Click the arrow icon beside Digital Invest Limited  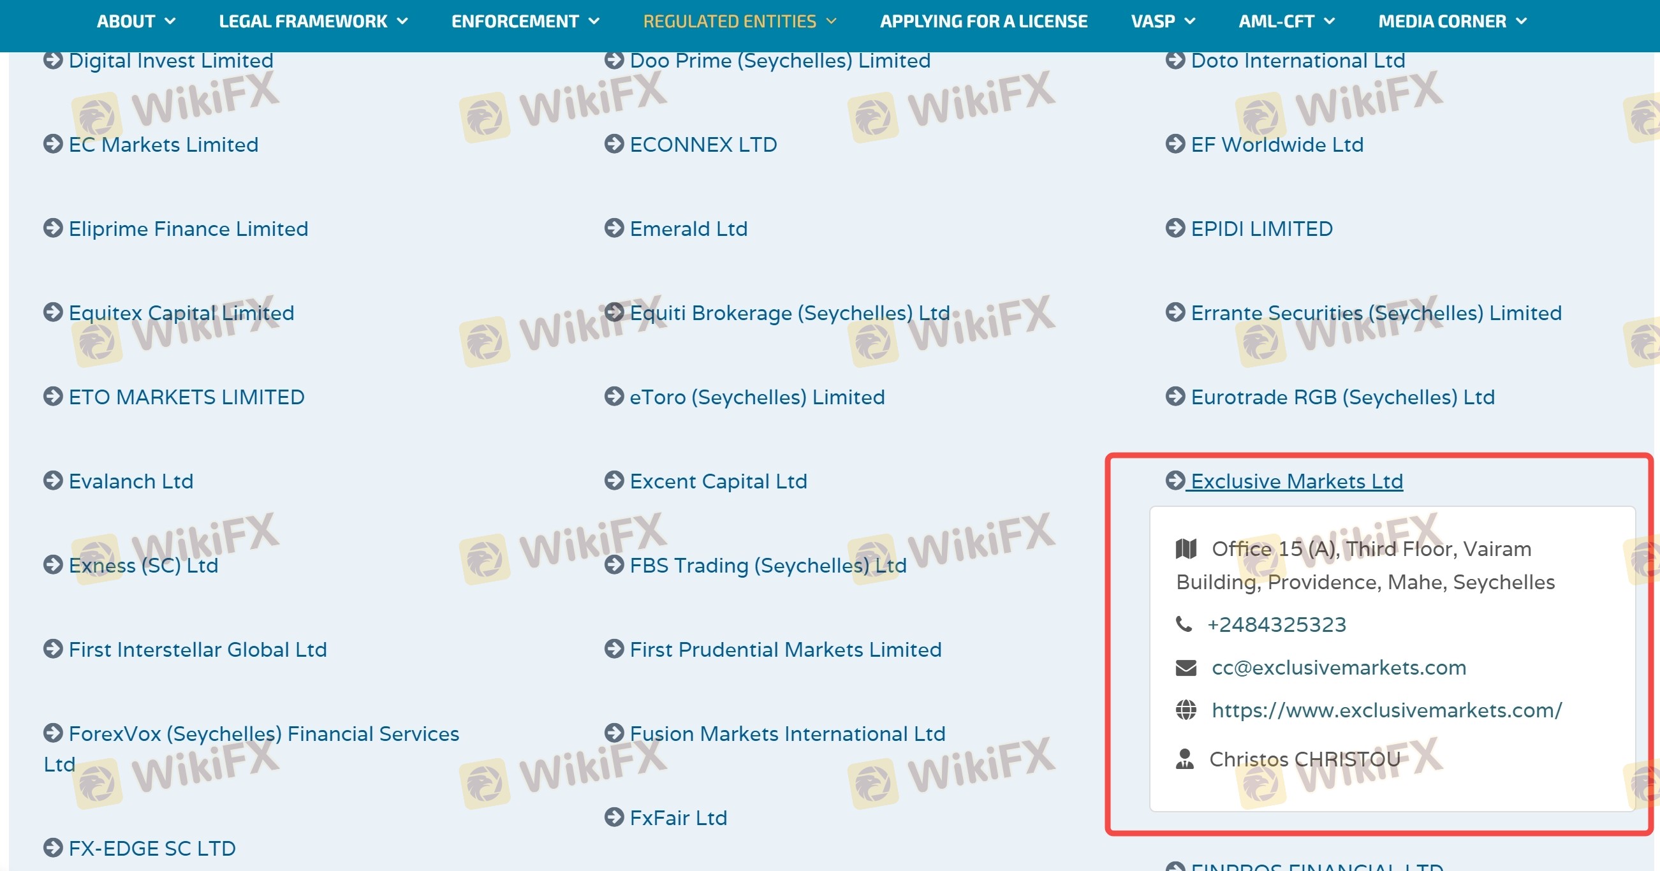[53, 60]
